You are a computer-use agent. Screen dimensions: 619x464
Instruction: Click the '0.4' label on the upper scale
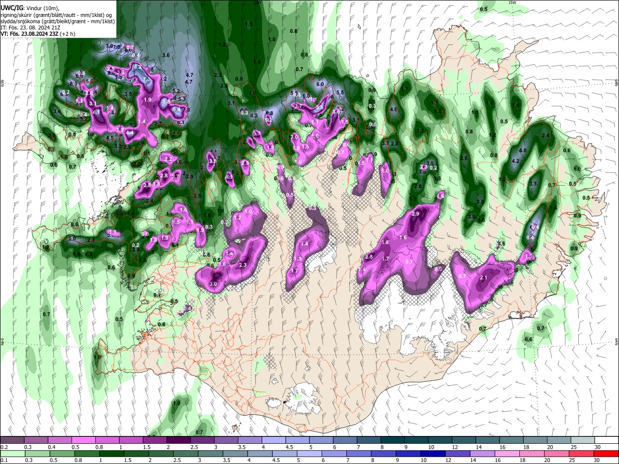51,447
